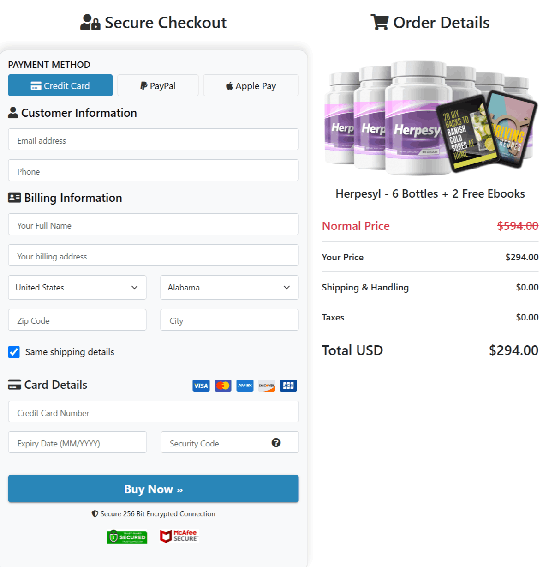Click the shopping cart icon in Order Details
Viewport: 543px width, 567px height.
[x=380, y=22]
